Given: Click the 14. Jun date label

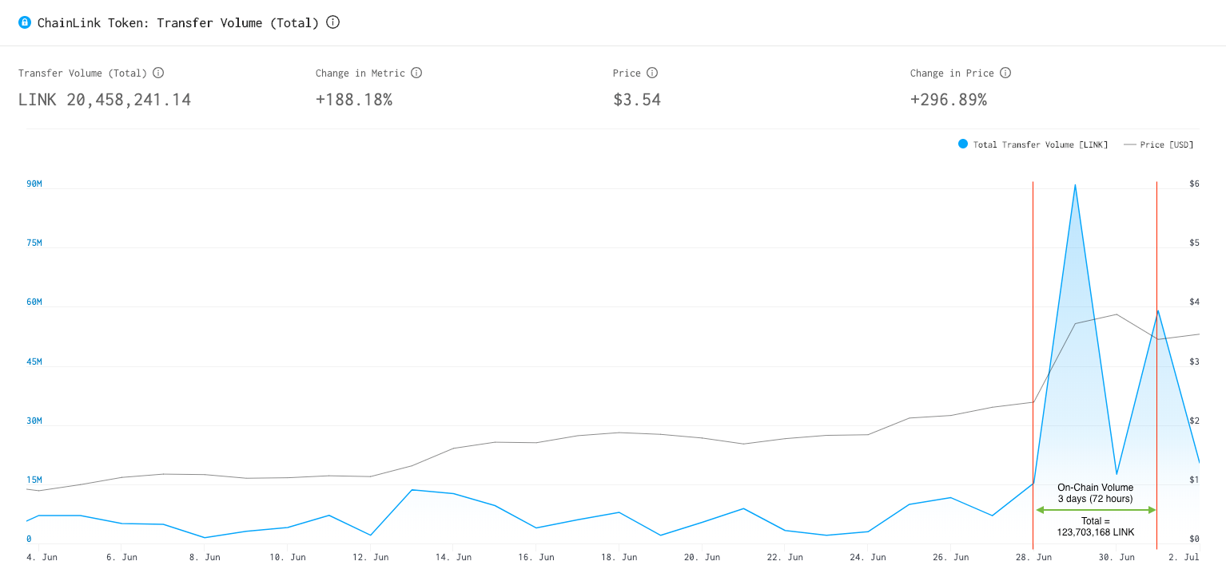Looking at the screenshot, I should pos(452,557).
